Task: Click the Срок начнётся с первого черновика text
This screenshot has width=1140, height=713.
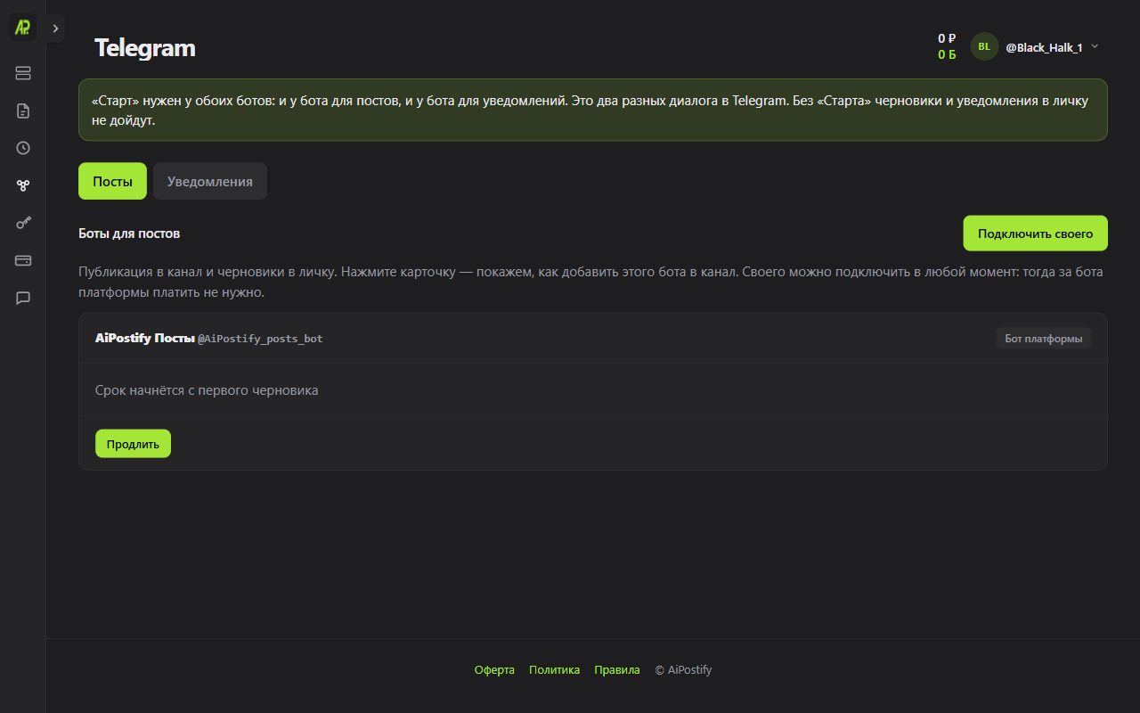Action: (207, 389)
